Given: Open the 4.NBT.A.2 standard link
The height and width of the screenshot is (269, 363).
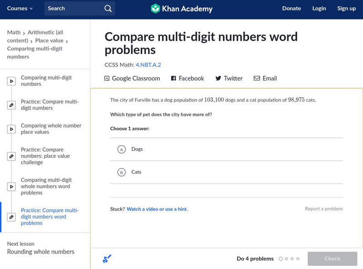Looking at the screenshot, I should 148,65.
